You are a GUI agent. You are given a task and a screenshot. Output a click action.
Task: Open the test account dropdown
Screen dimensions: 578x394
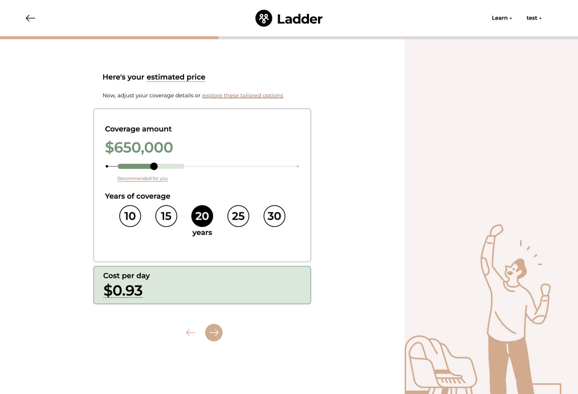click(534, 18)
